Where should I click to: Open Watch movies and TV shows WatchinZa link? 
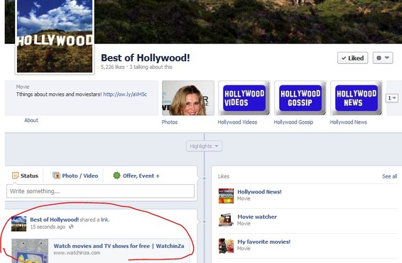click(119, 246)
